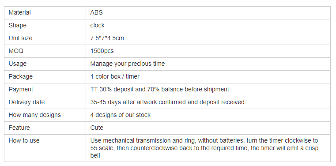Select '1 color box / timer' text
Image resolution: width=336 pixels, height=166 pixels.
[115, 76]
